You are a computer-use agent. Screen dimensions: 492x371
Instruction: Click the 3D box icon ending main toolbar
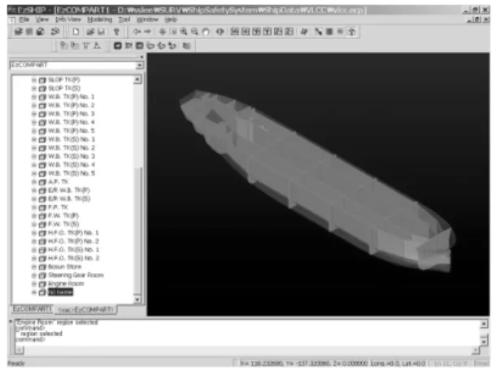[x=352, y=32]
